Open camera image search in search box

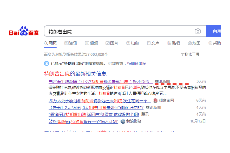[198, 31]
